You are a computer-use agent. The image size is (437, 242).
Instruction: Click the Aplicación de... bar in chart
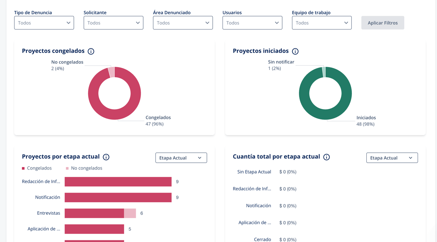tap(94, 229)
